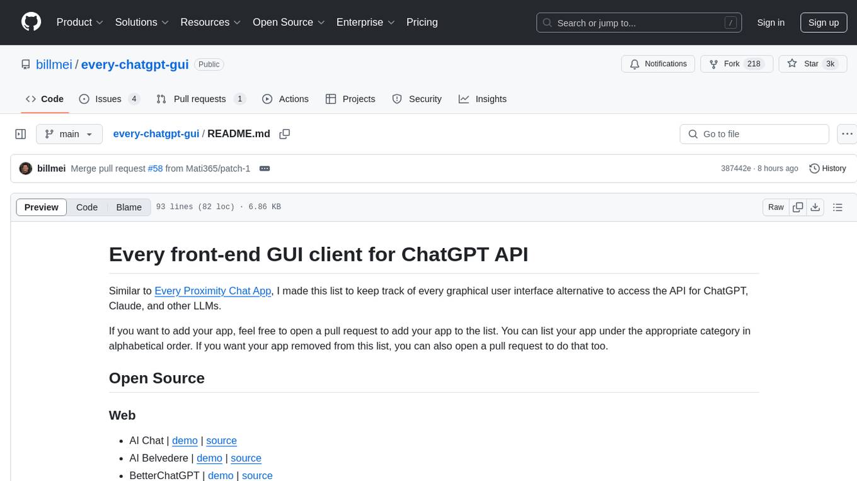Open the Insights tab
The width and height of the screenshot is (857, 481).
[x=483, y=99]
